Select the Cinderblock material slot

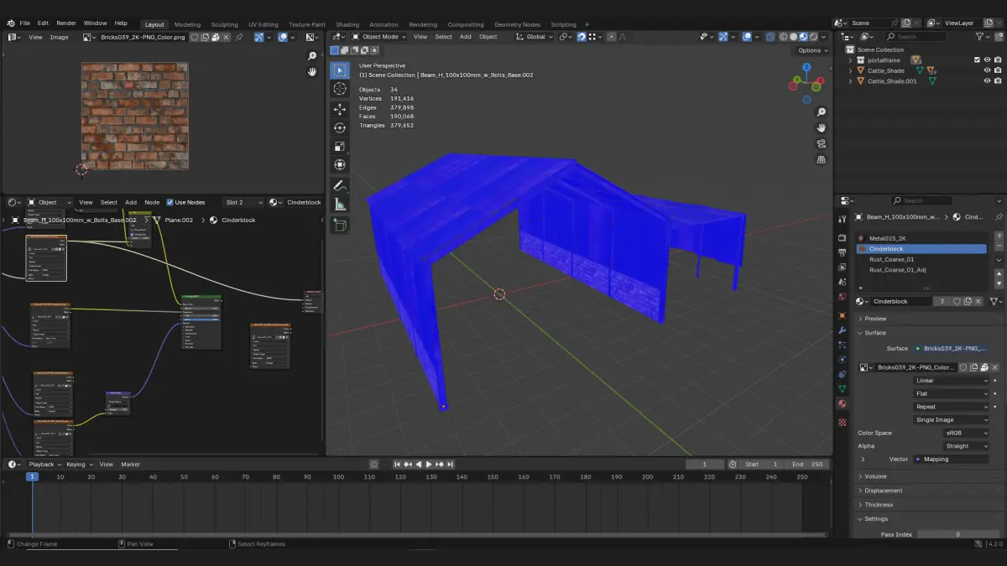(921, 249)
